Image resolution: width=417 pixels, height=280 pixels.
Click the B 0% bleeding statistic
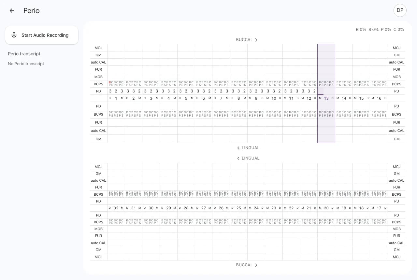tap(361, 30)
